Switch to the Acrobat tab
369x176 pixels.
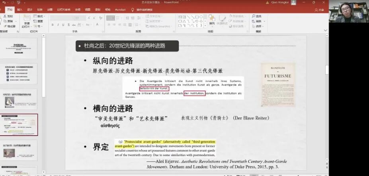tap(120, 10)
